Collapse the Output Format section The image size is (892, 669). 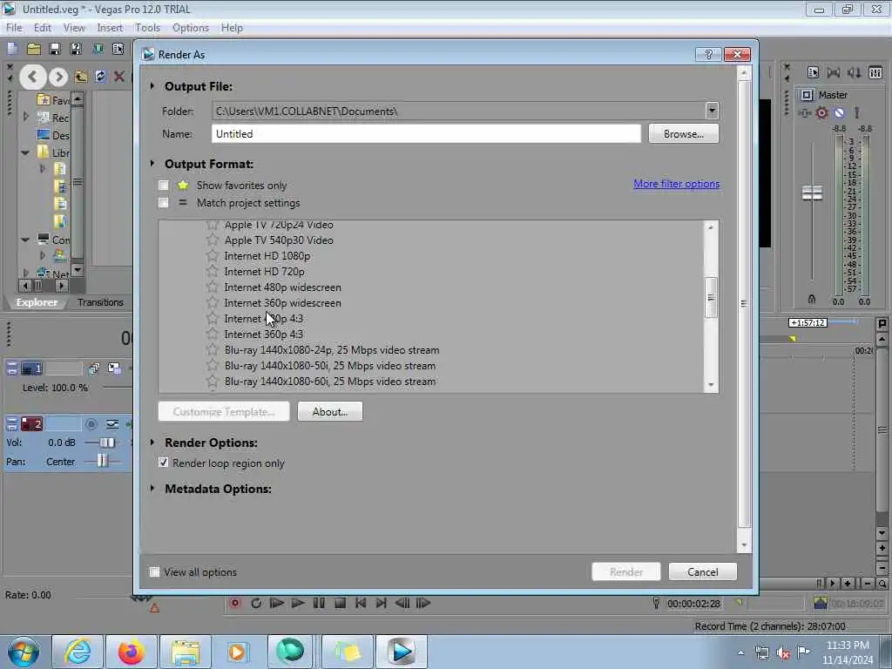pos(152,163)
